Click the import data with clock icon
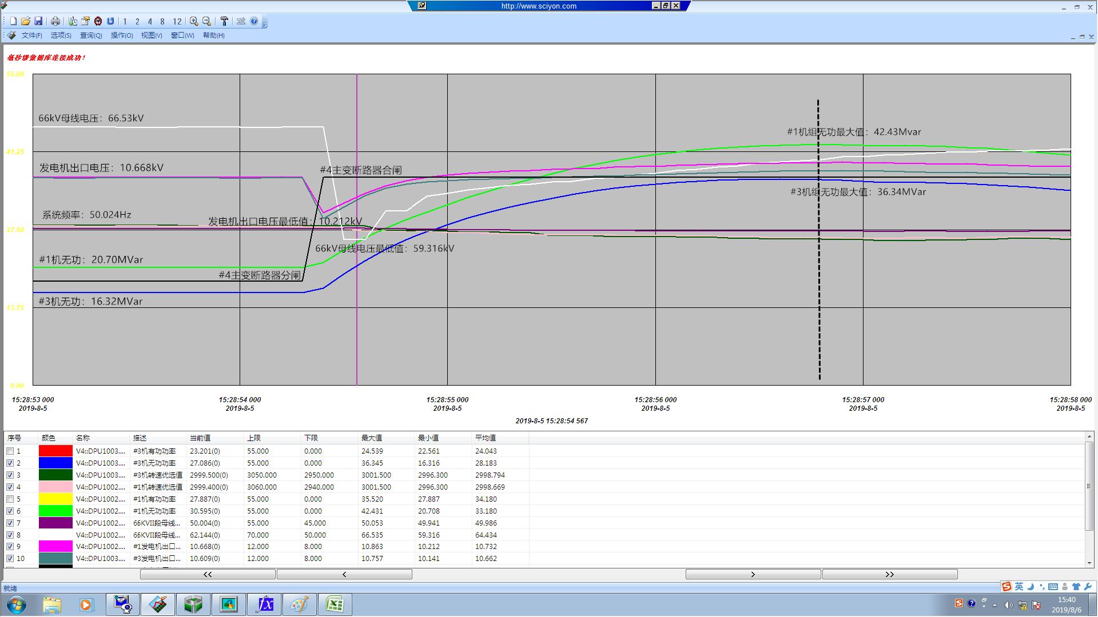Viewport: 1098px width, 617px height. point(73,21)
